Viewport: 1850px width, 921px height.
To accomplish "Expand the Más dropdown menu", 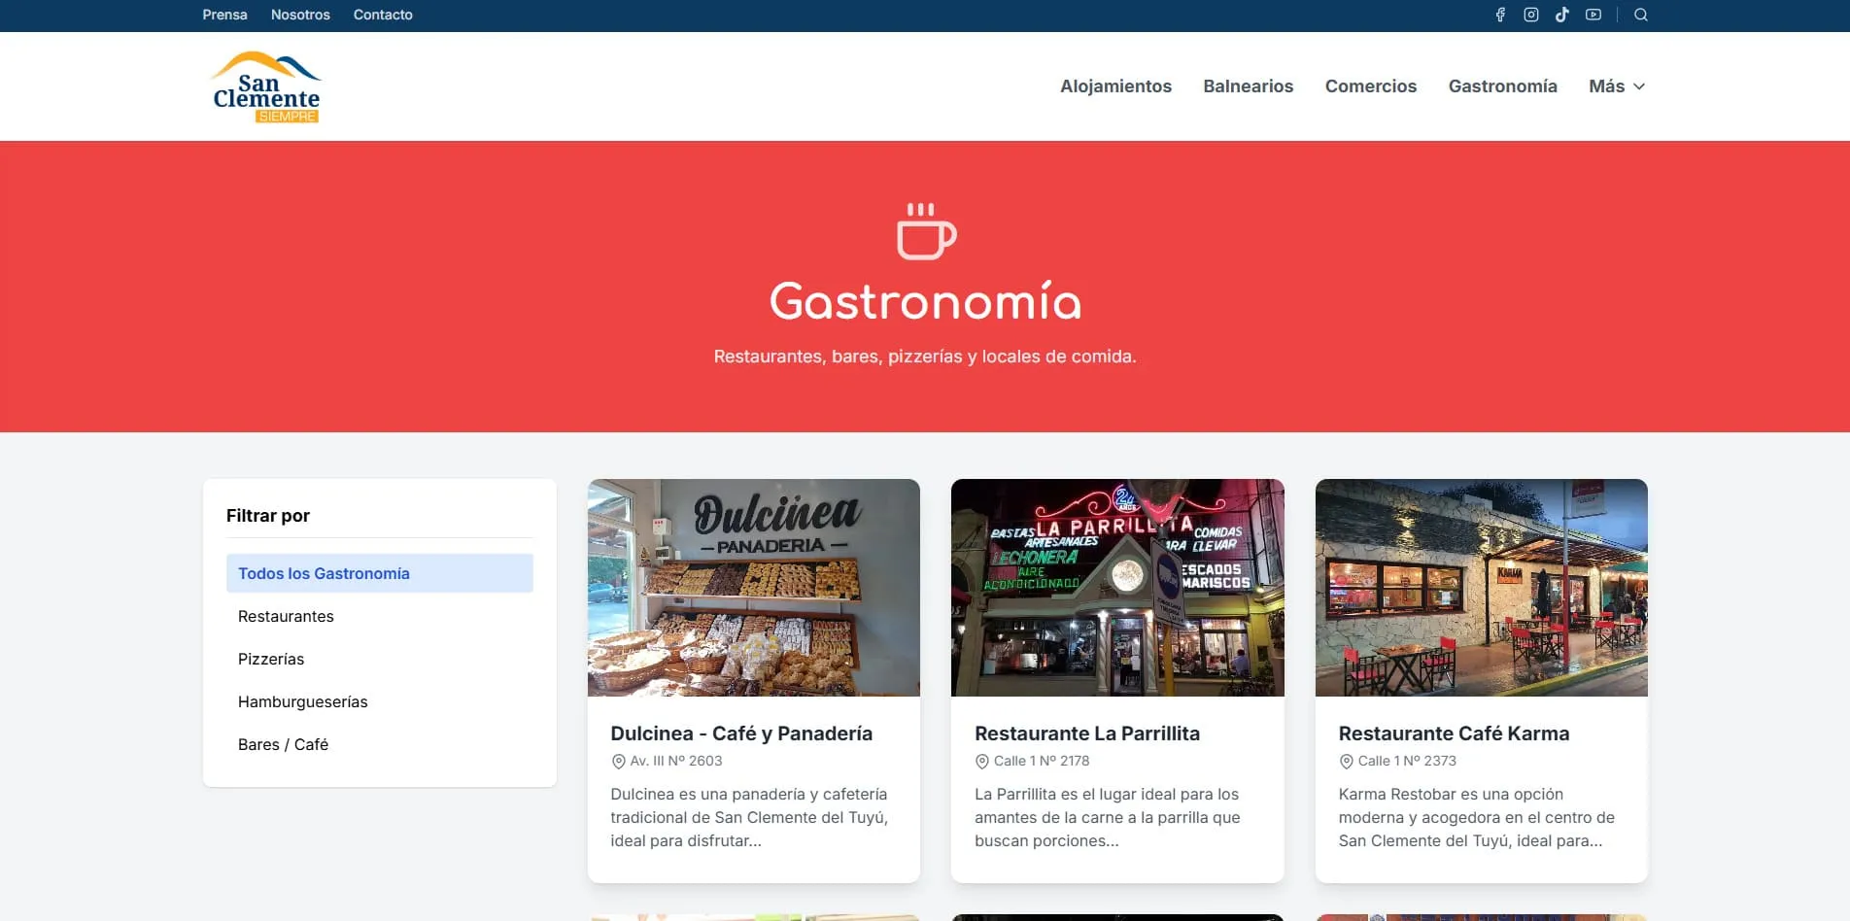I will pyautogui.click(x=1617, y=86).
